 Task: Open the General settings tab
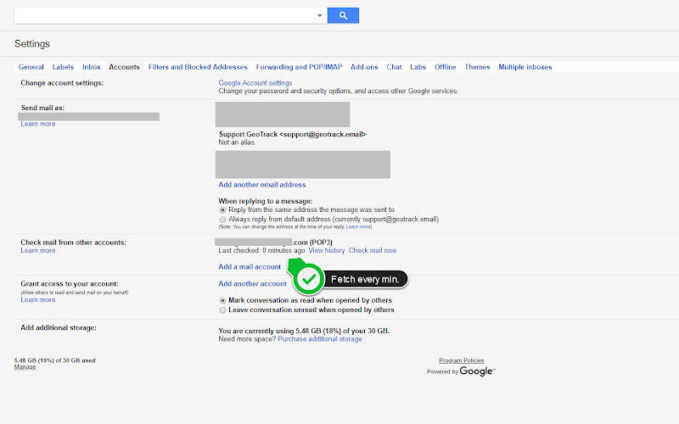pos(31,67)
